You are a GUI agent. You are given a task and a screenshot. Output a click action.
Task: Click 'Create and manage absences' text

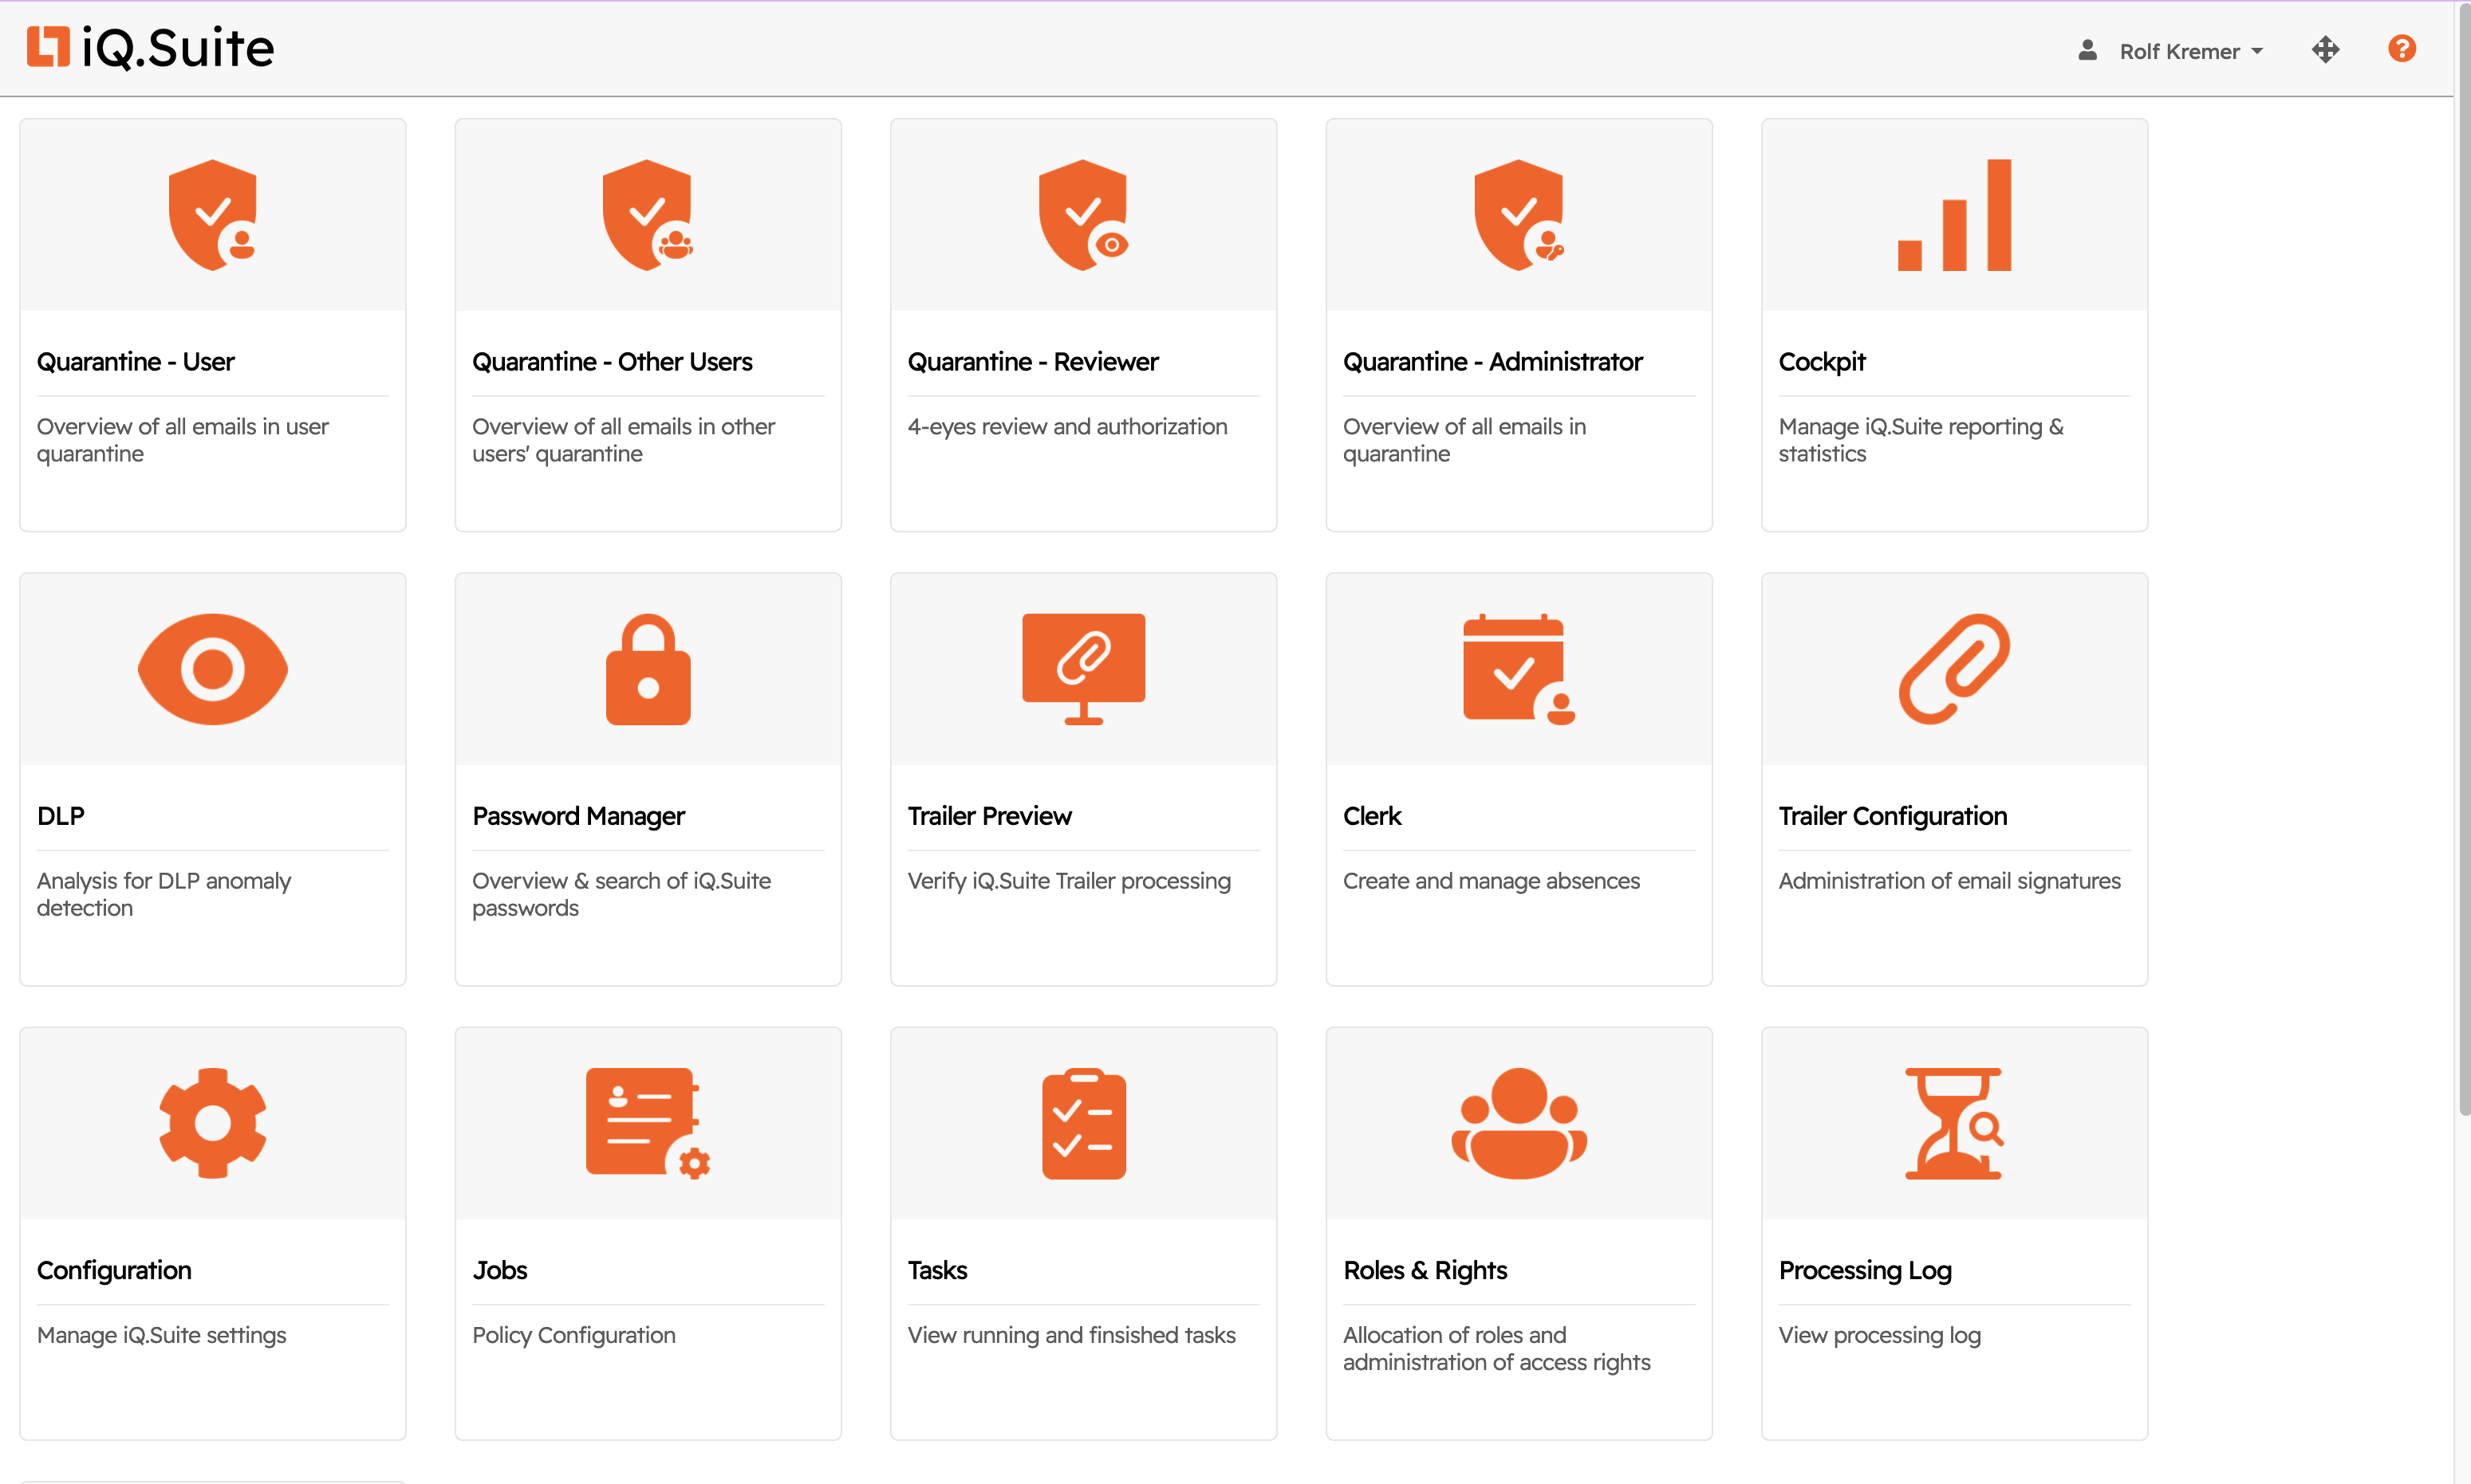1490,881
